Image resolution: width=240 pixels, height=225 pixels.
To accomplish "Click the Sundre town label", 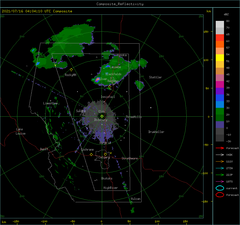I will pyautogui.click(x=81, y=111).
